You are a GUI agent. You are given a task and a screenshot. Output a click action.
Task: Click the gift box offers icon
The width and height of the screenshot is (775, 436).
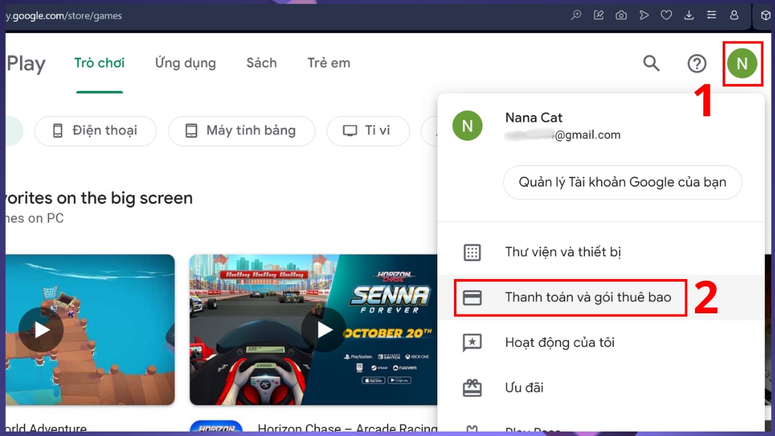coord(473,388)
